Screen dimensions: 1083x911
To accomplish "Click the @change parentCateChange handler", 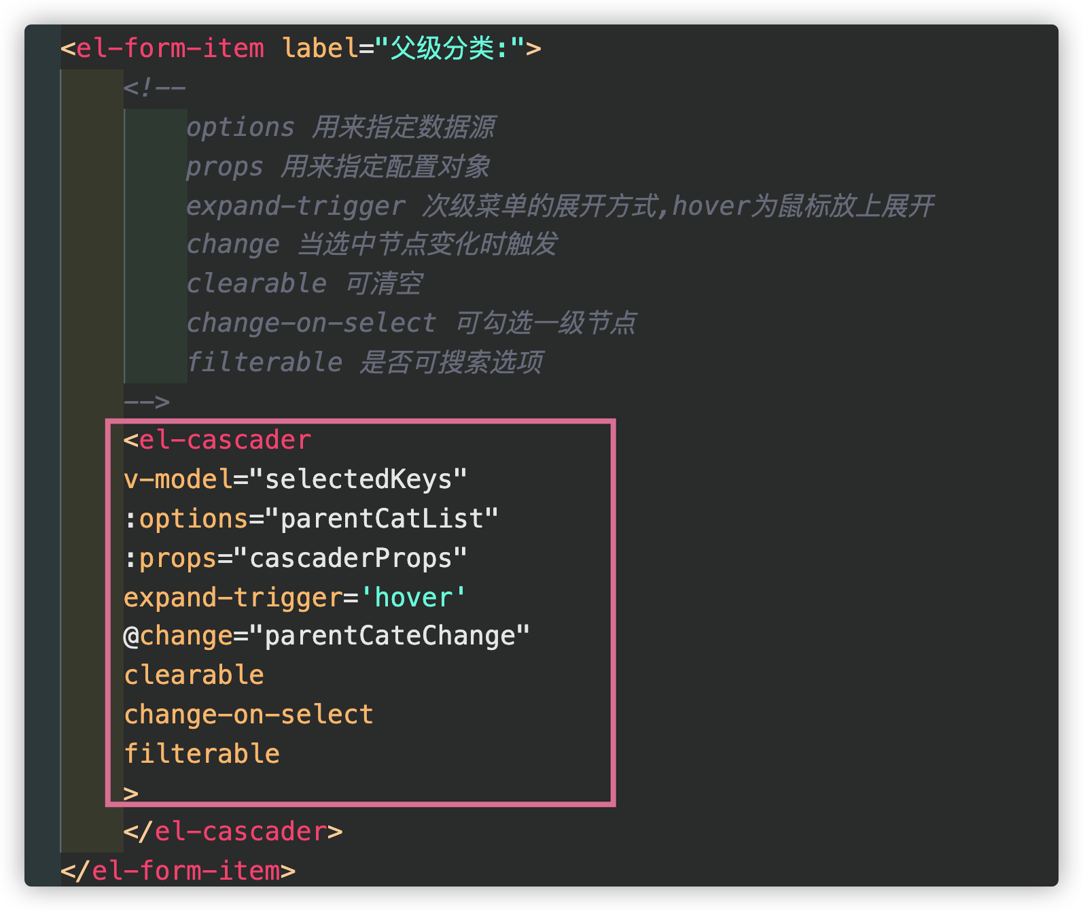I will 326,636.
